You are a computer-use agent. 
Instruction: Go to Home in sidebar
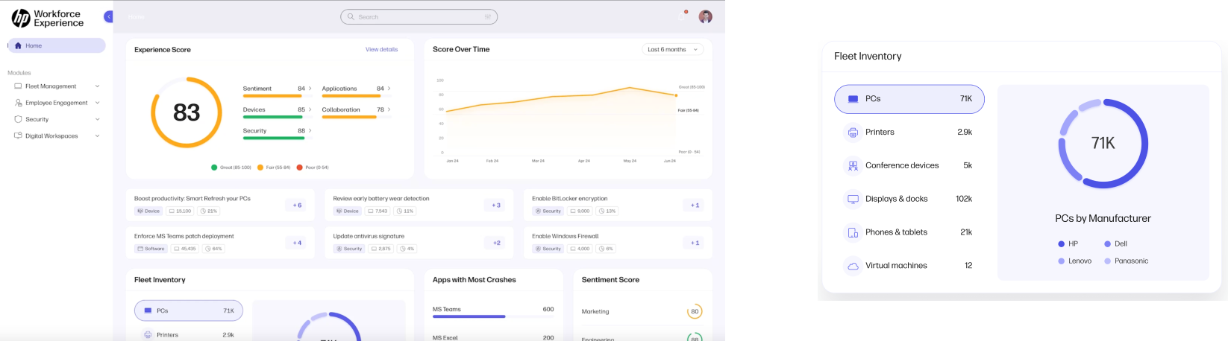point(57,46)
